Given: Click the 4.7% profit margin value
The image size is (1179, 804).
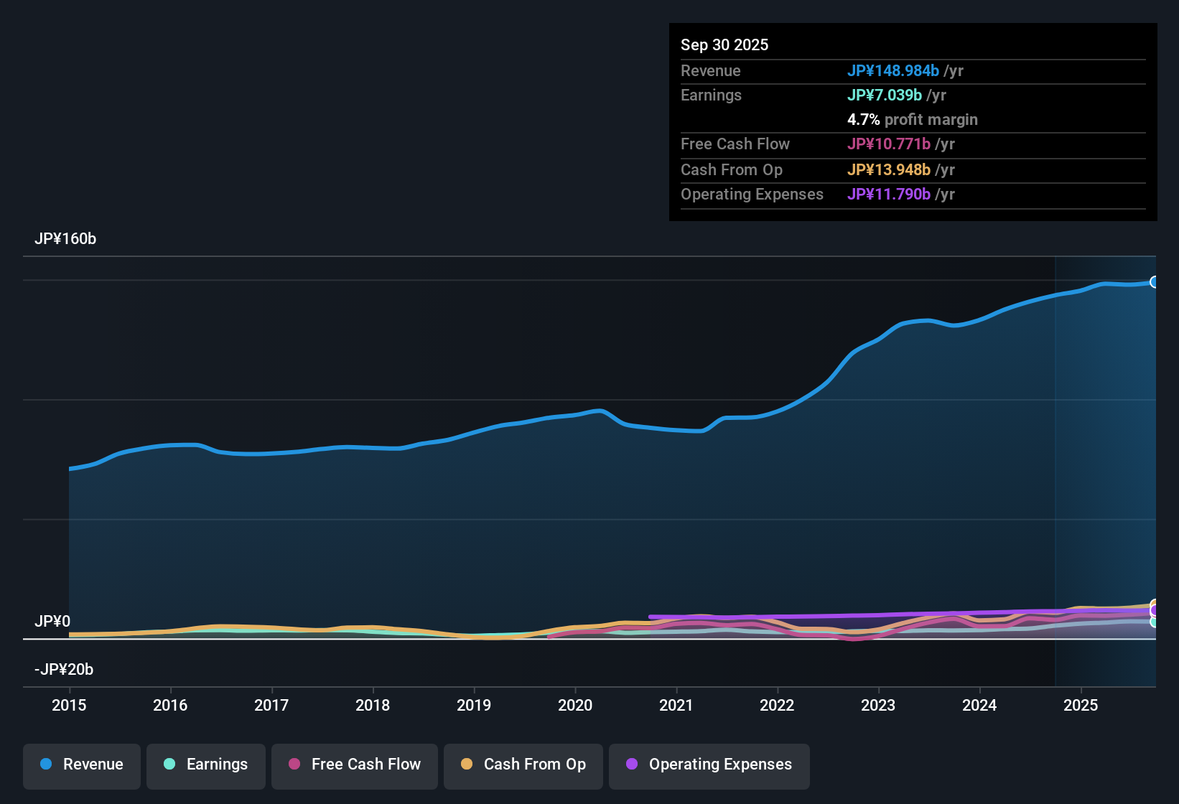Looking at the screenshot, I should tap(863, 120).
